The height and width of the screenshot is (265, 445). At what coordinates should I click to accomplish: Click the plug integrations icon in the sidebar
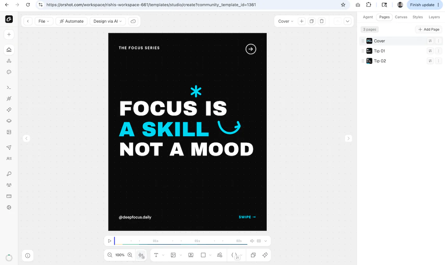coord(9,99)
